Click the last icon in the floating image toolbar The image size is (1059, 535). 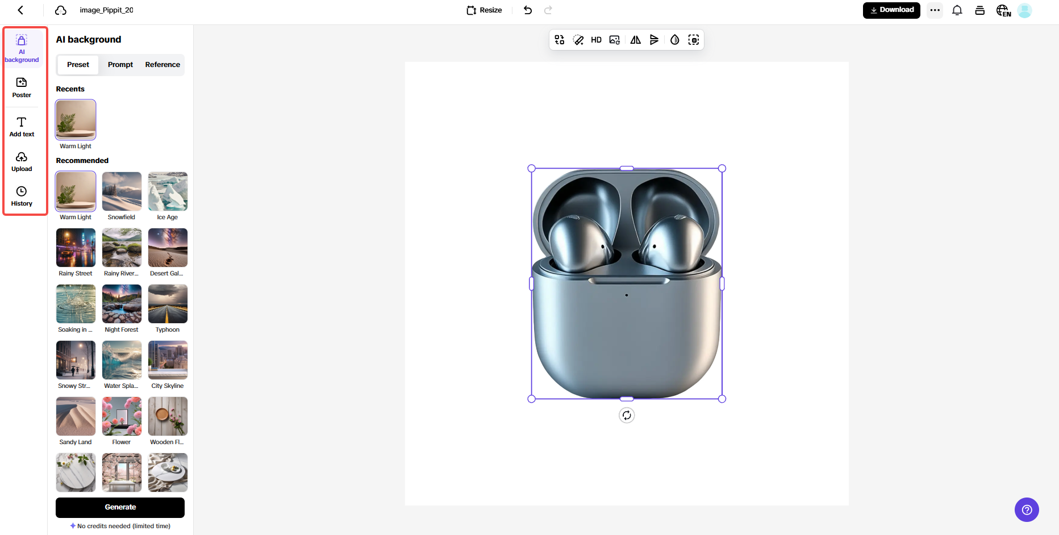point(694,40)
